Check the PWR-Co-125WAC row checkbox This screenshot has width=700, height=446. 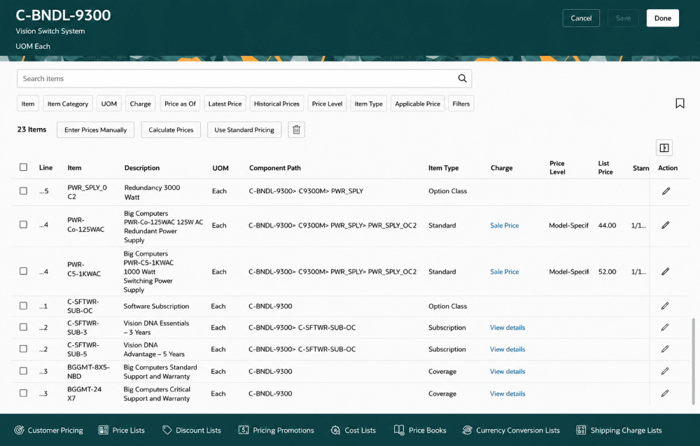pos(23,225)
